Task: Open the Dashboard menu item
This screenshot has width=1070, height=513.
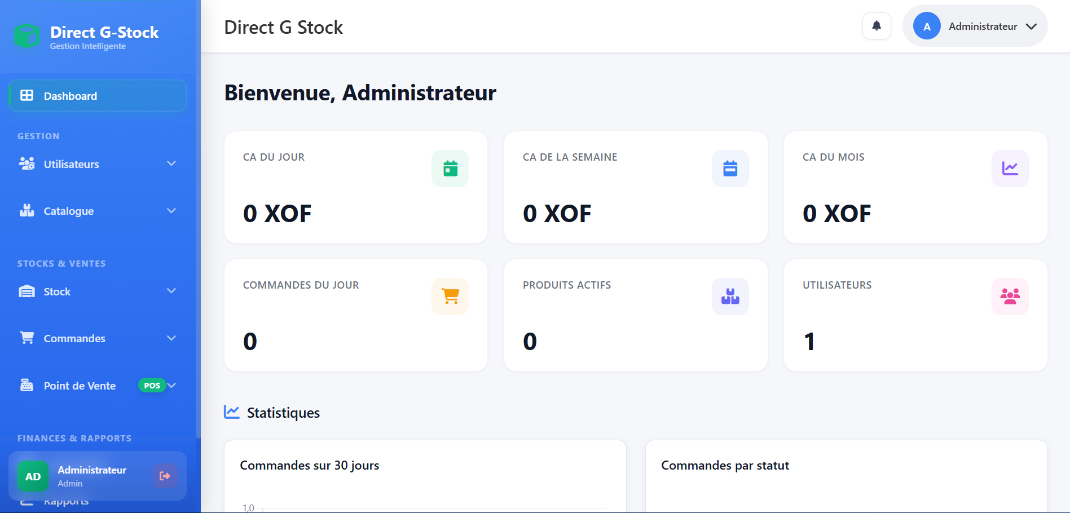Action: (x=98, y=96)
